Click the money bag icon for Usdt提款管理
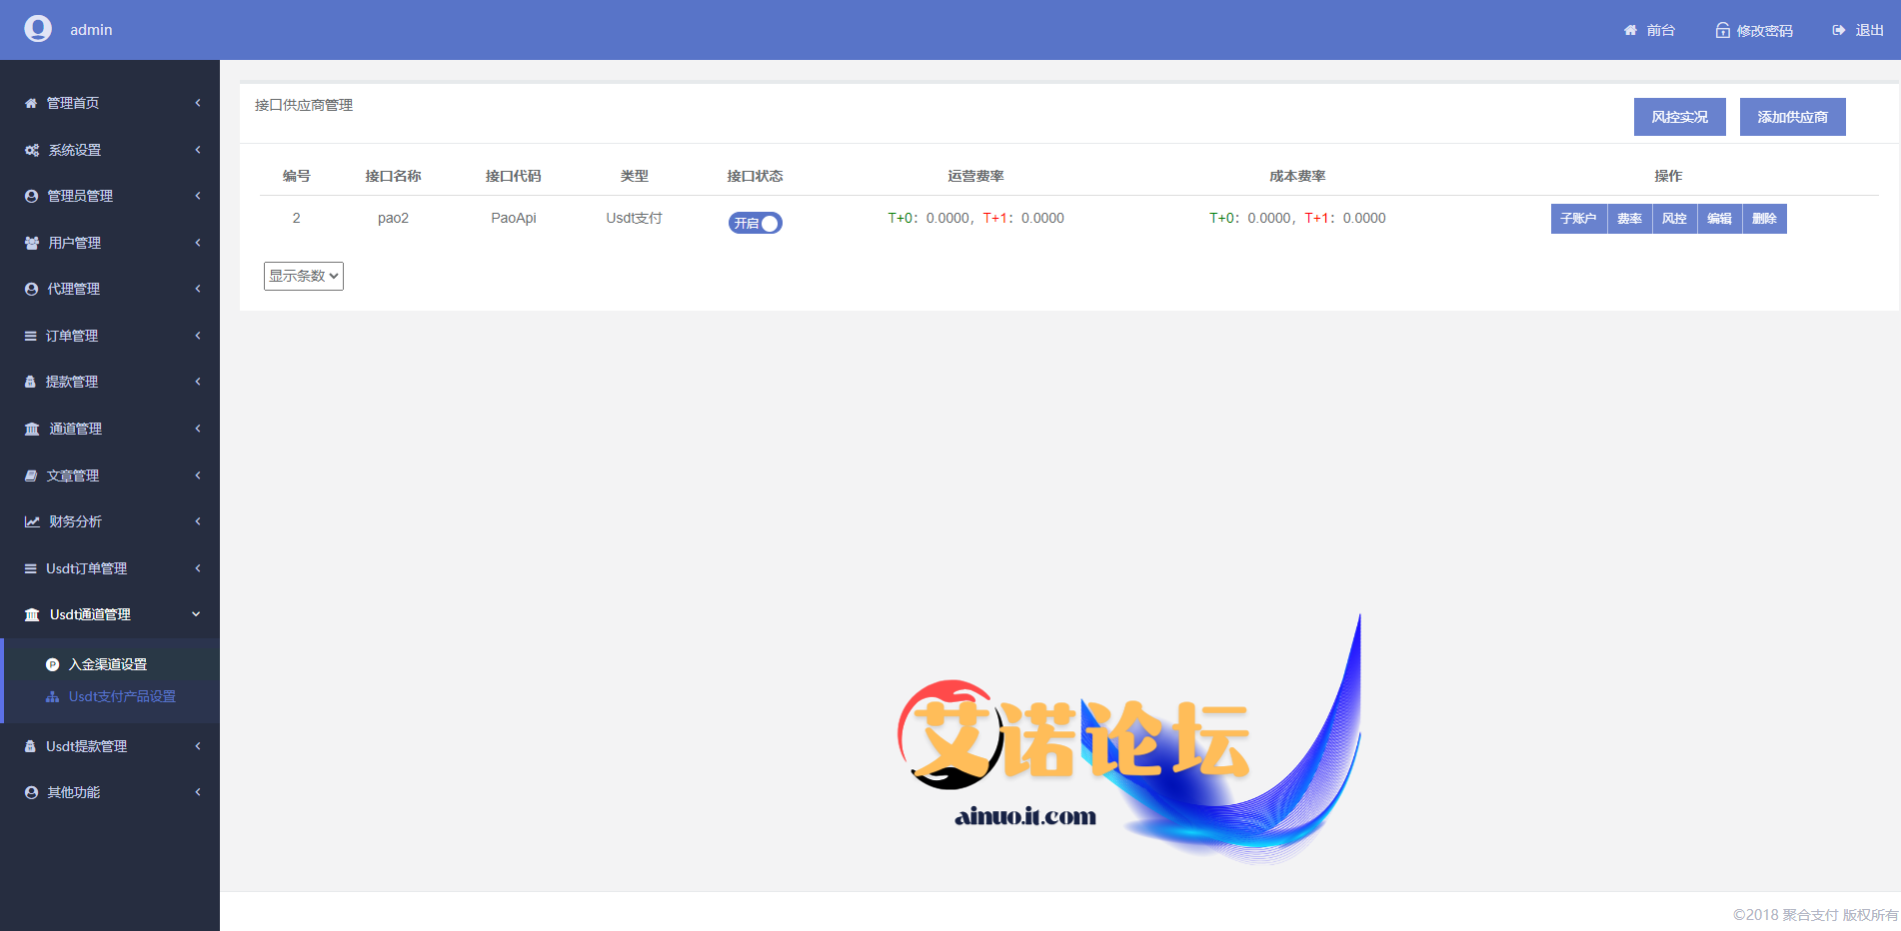 coord(30,746)
